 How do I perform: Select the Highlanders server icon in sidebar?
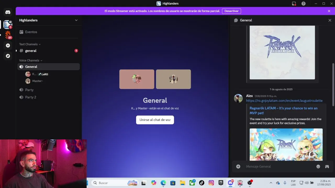[8, 24]
